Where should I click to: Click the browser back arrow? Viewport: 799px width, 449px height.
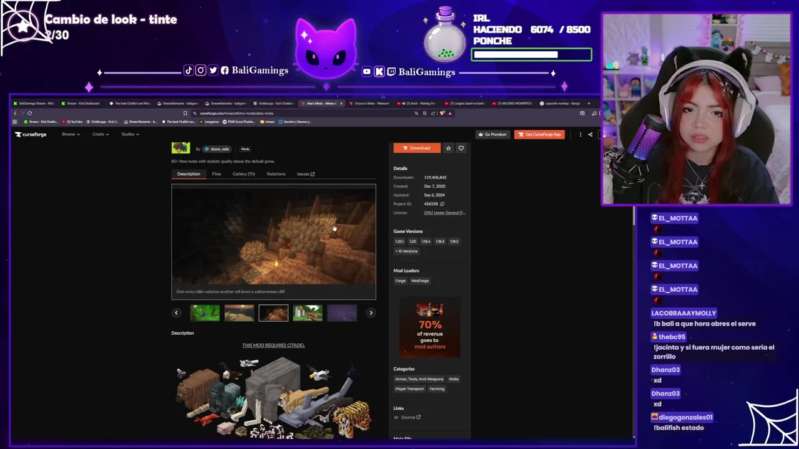click(15, 113)
